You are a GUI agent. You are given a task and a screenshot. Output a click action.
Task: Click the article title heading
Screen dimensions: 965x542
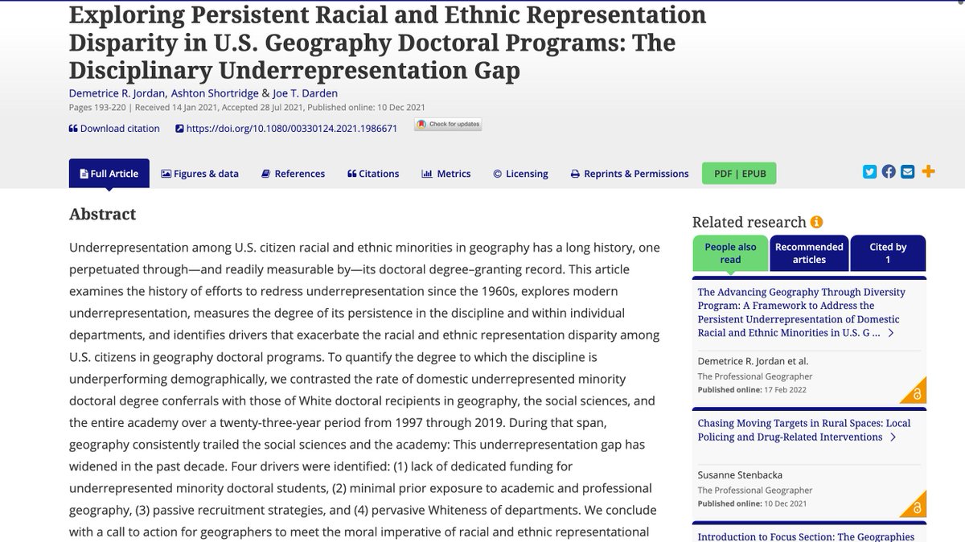coord(388,43)
